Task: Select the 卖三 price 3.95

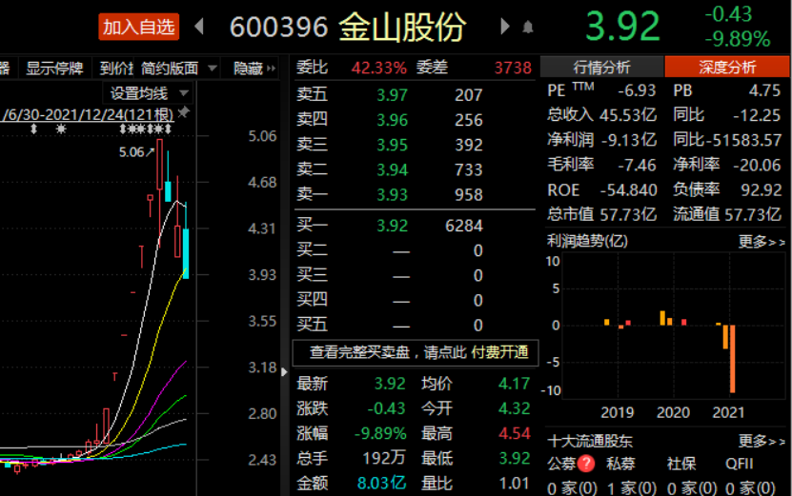Action: coord(392,145)
